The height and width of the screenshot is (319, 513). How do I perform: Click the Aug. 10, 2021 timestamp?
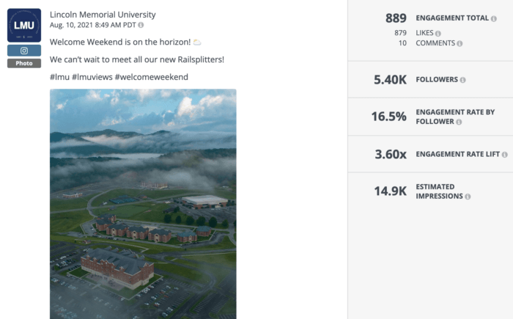(x=92, y=25)
